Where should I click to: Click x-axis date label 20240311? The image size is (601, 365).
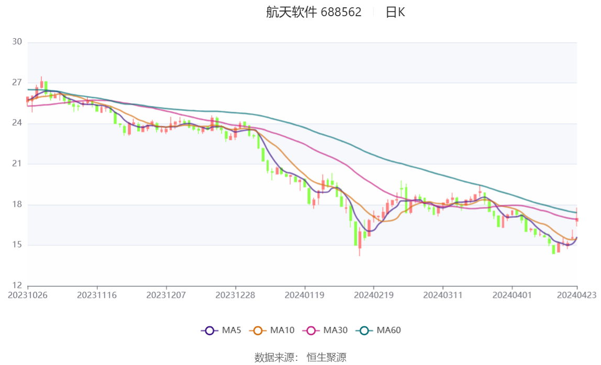point(443,296)
